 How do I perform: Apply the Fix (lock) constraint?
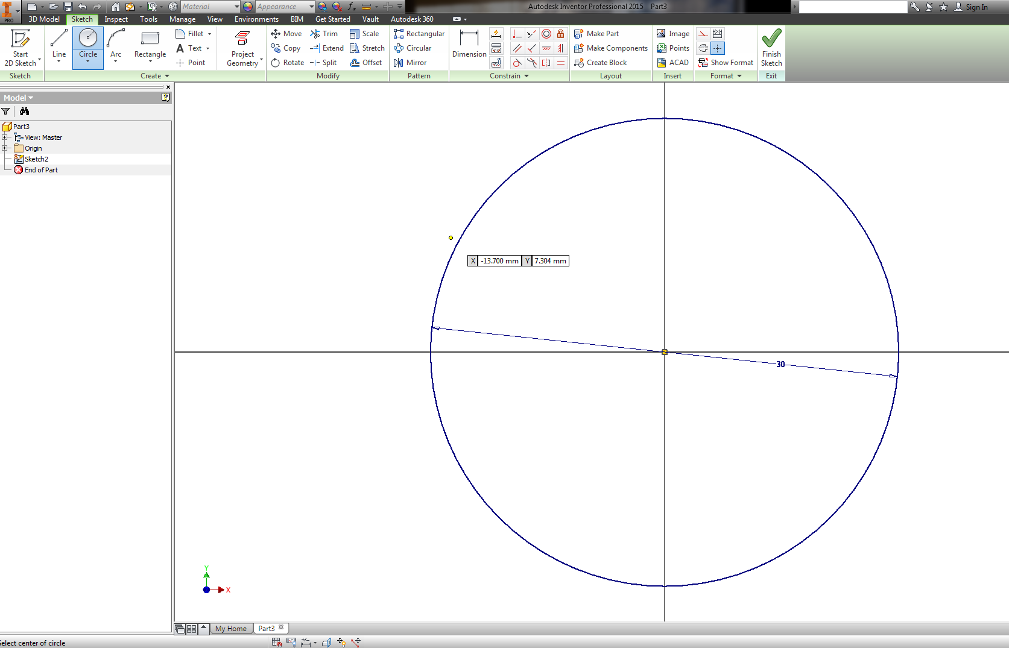click(561, 34)
